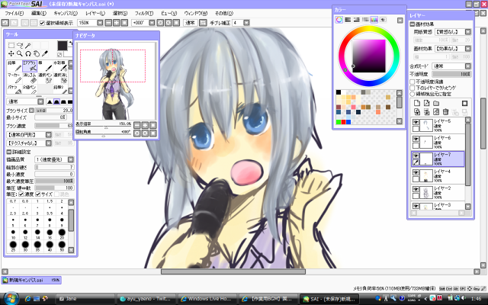Pick the 20 brush size preset

coord(62,233)
